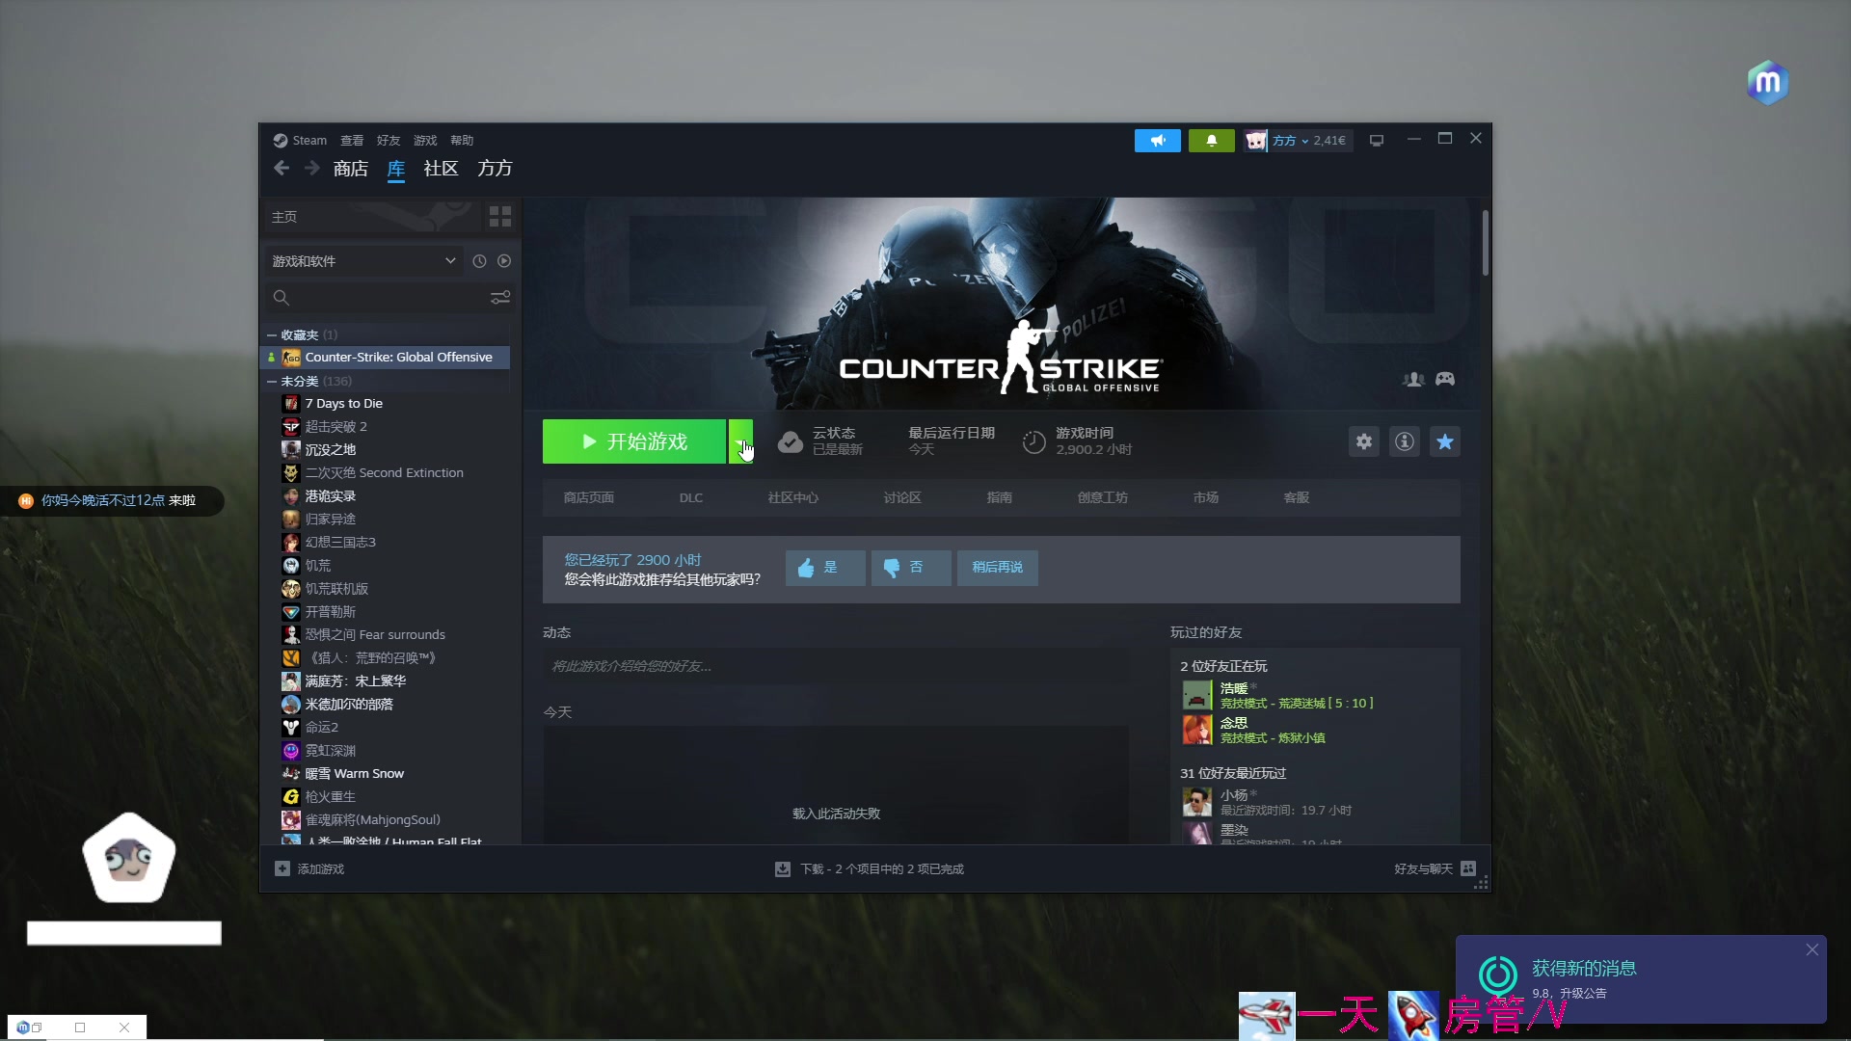This screenshot has height=1041, width=1851.
Task: Go forward with the right arrow
Action: (x=311, y=169)
